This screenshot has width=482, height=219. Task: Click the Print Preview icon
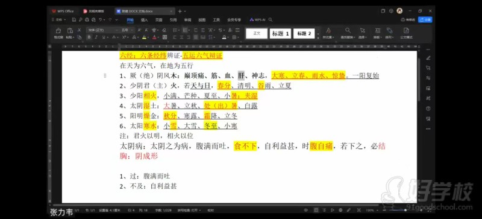(x=93, y=20)
